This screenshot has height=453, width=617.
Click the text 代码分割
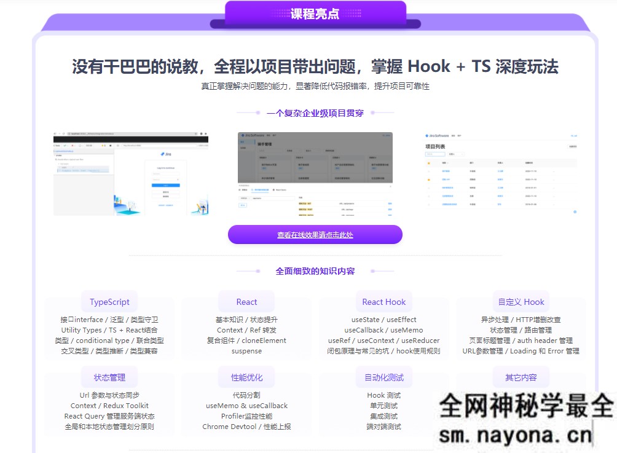(246, 395)
